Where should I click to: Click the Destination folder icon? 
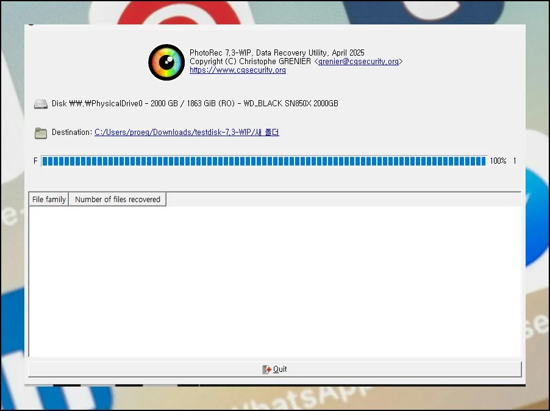tap(41, 133)
